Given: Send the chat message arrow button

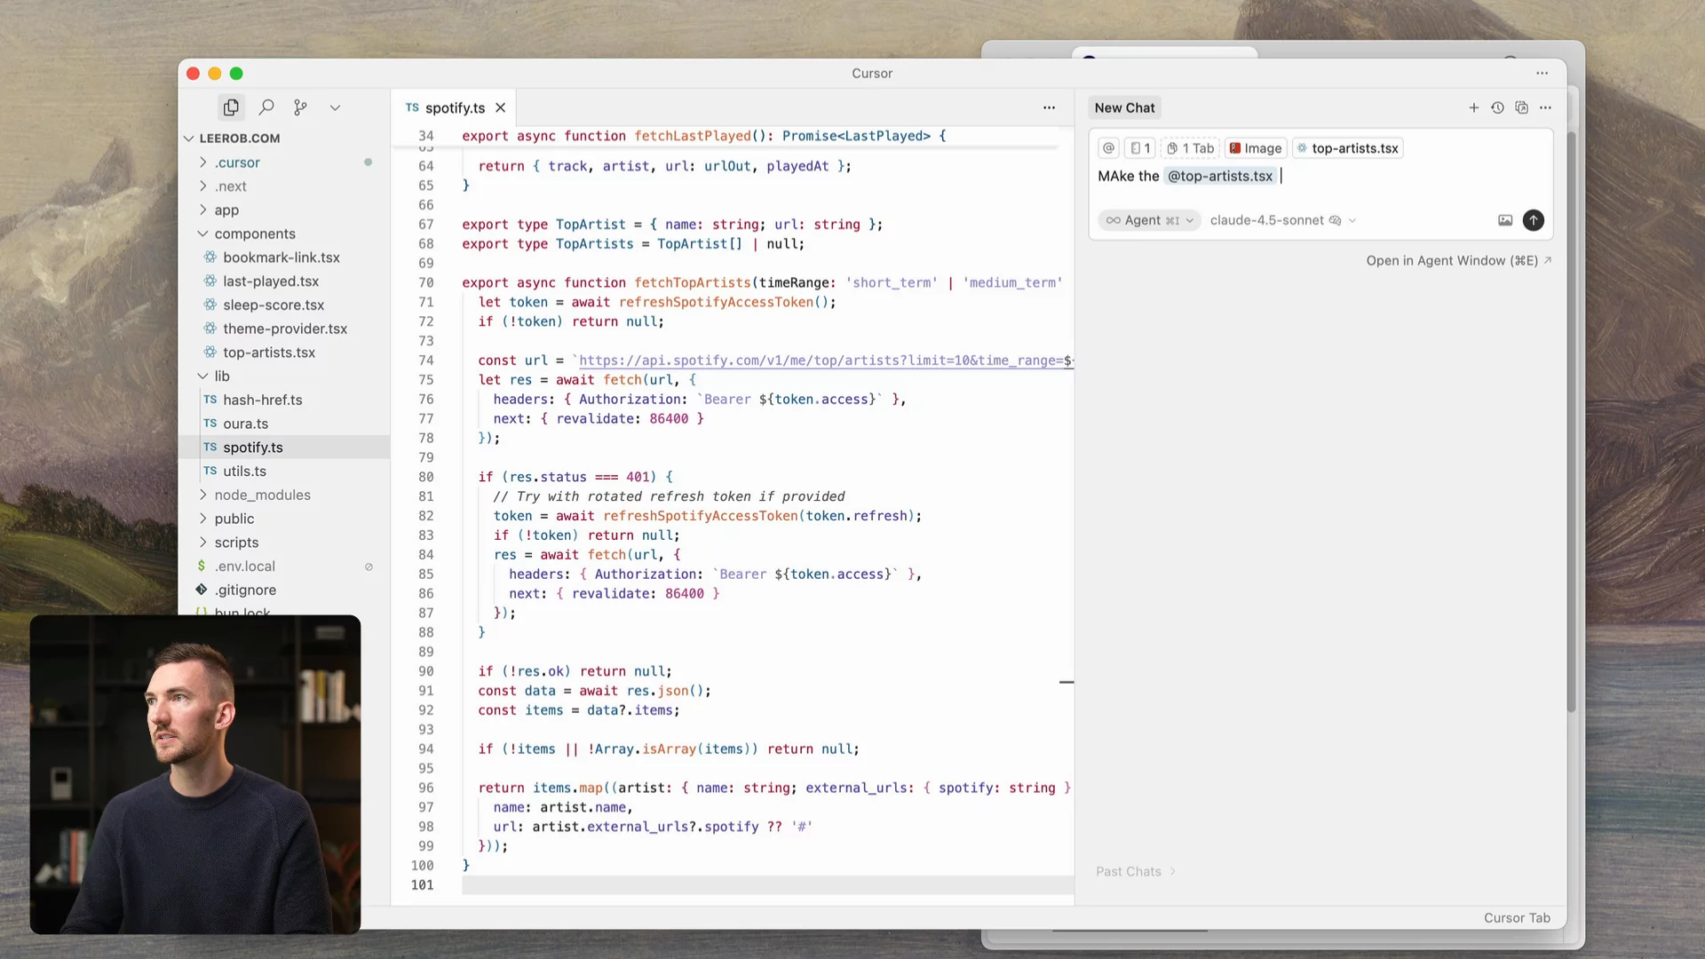Looking at the screenshot, I should coord(1533,220).
